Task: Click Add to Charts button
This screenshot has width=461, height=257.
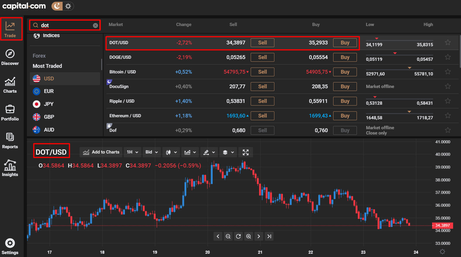Action: [x=101, y=152]
